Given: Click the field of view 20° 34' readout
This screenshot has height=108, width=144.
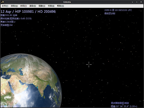Looking at the screenshot, I should (124, 106).
